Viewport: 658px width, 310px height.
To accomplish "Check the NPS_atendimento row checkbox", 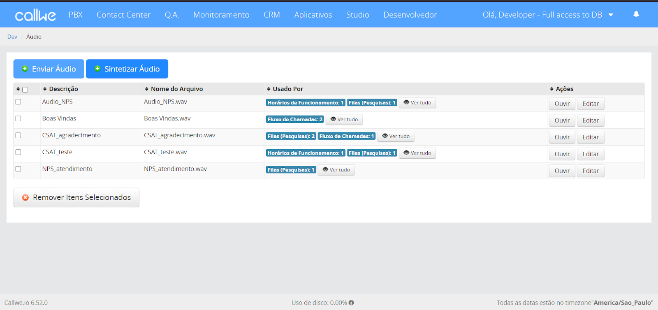I will point(18,169).
